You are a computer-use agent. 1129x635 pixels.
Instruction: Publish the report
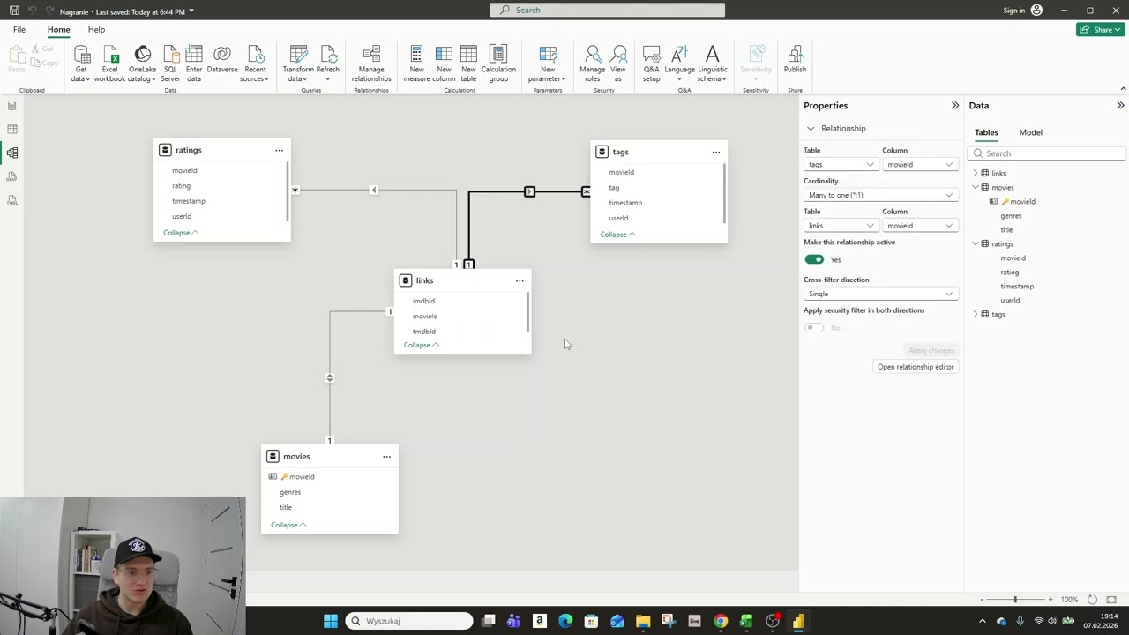[795, 60]
